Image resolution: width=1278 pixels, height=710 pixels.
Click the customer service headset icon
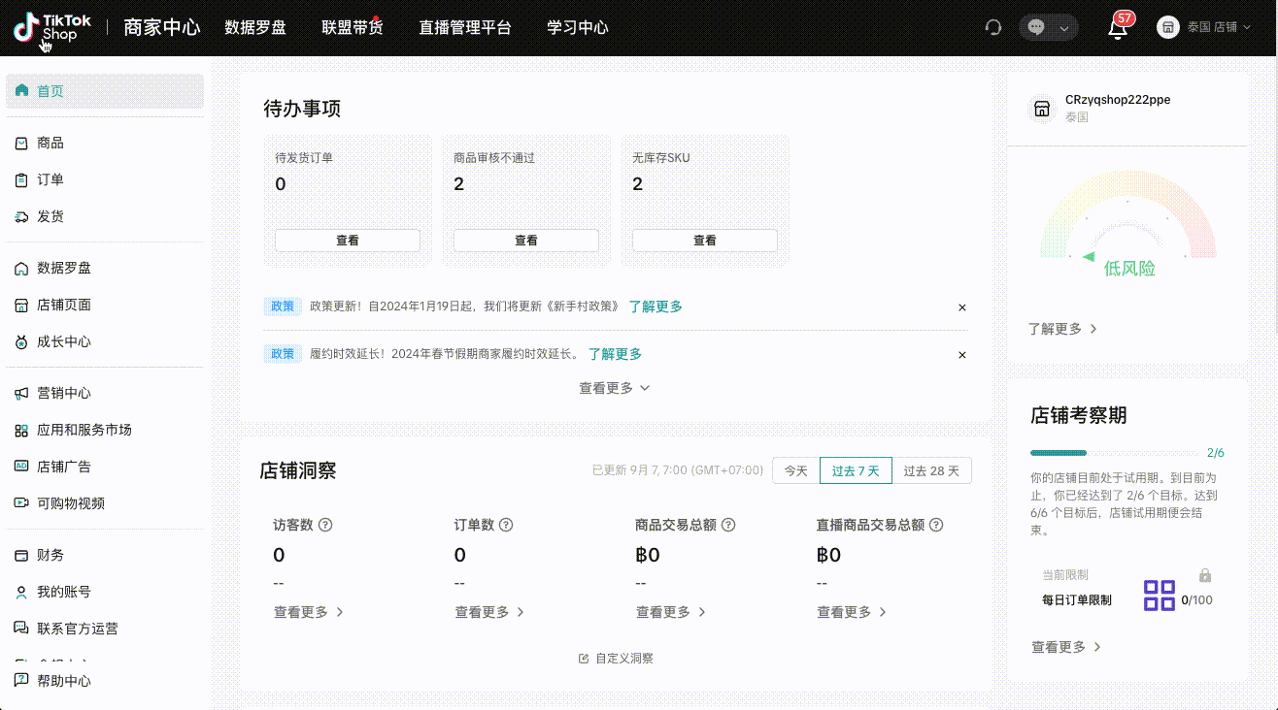pyautogui.click(x=992, y=28)
